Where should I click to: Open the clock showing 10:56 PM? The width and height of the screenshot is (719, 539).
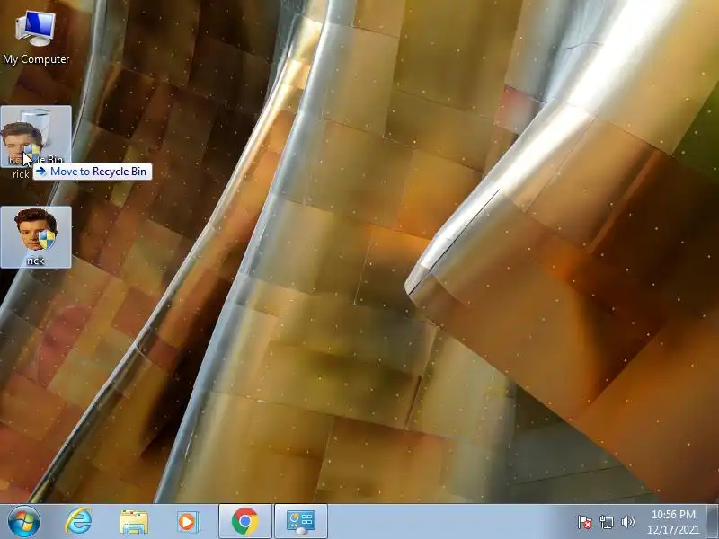[x=673, y=522]
